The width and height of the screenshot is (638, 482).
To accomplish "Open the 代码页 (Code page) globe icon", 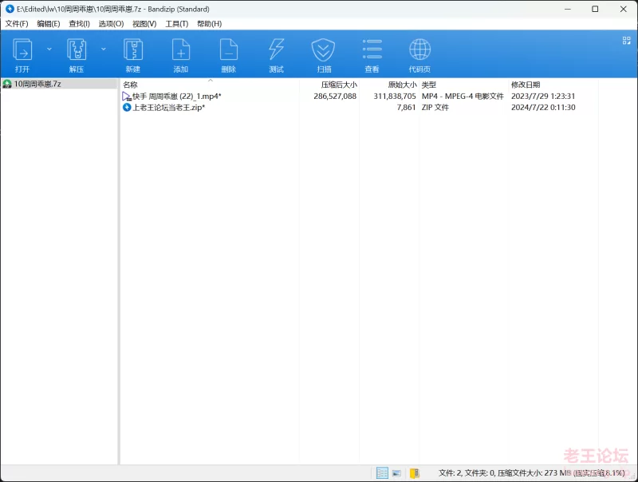I will [419, 49].
